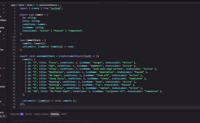Screen dimensions: 200x123
Task: Open the '.png' file in explorer sidebar
Action: [2, 28]
